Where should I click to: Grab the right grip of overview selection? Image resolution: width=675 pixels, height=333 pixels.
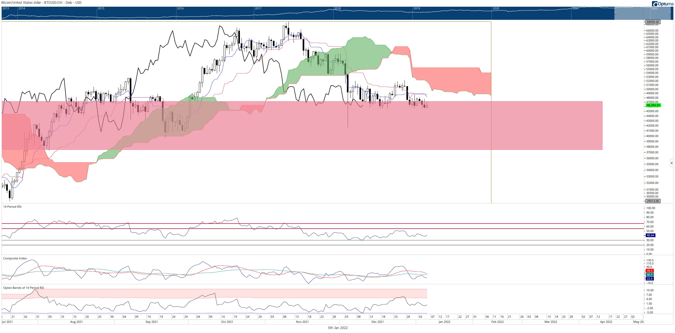pos(669,13)
